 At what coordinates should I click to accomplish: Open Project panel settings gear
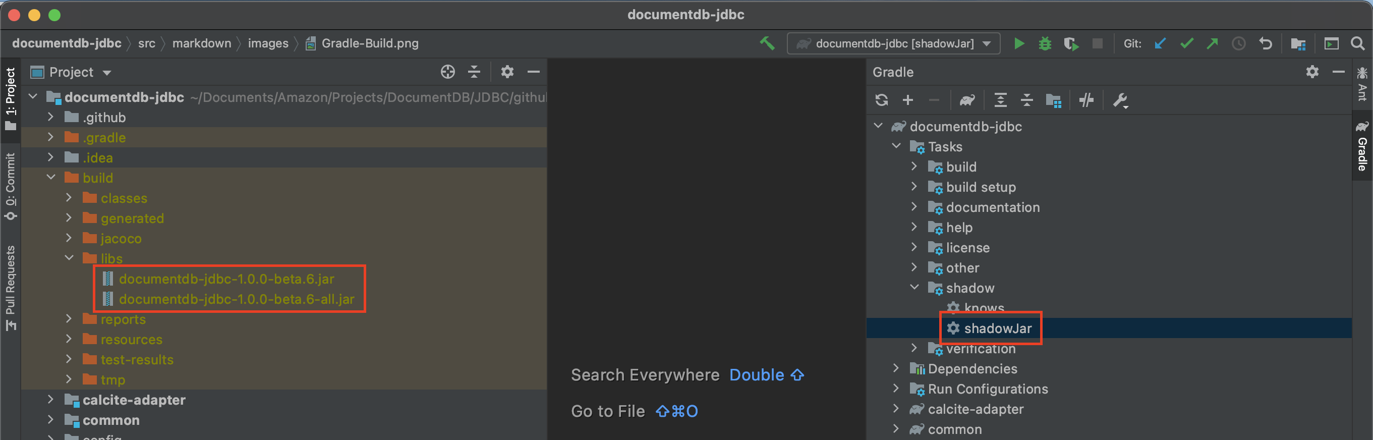click(x=507, y=72)
